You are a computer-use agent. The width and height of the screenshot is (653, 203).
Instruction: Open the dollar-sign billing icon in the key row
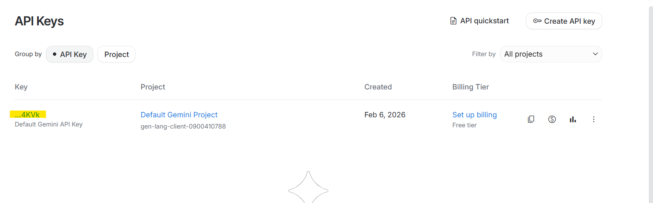(552, 119)
